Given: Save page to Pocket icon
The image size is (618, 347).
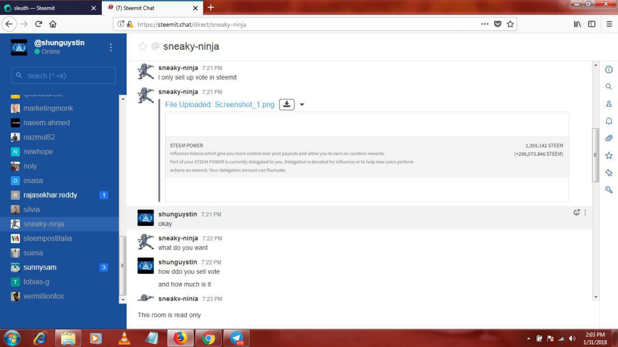Looking at the screenshot, I should click(498, 24).
